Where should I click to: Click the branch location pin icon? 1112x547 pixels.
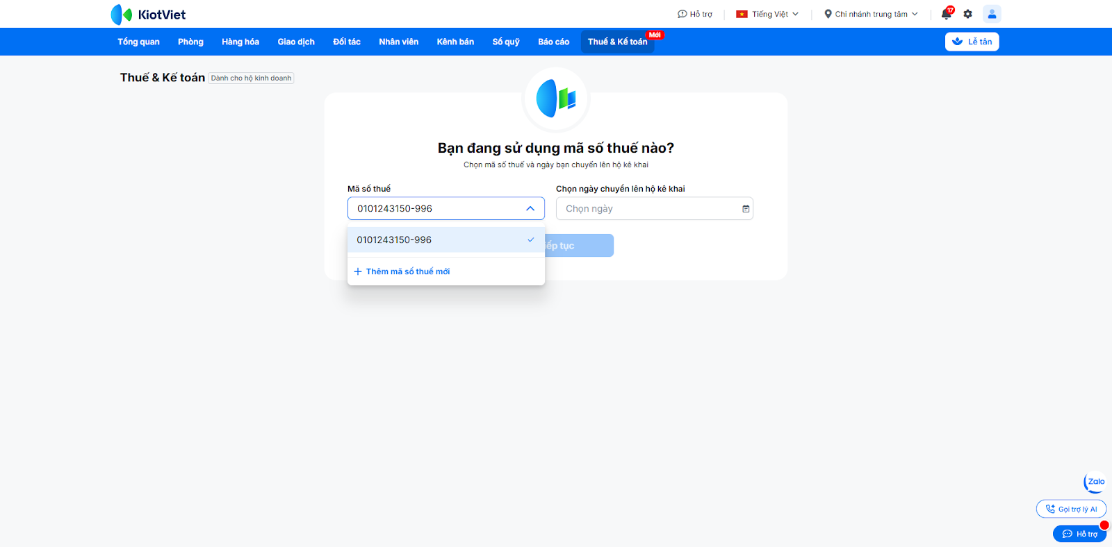(828, 14)
